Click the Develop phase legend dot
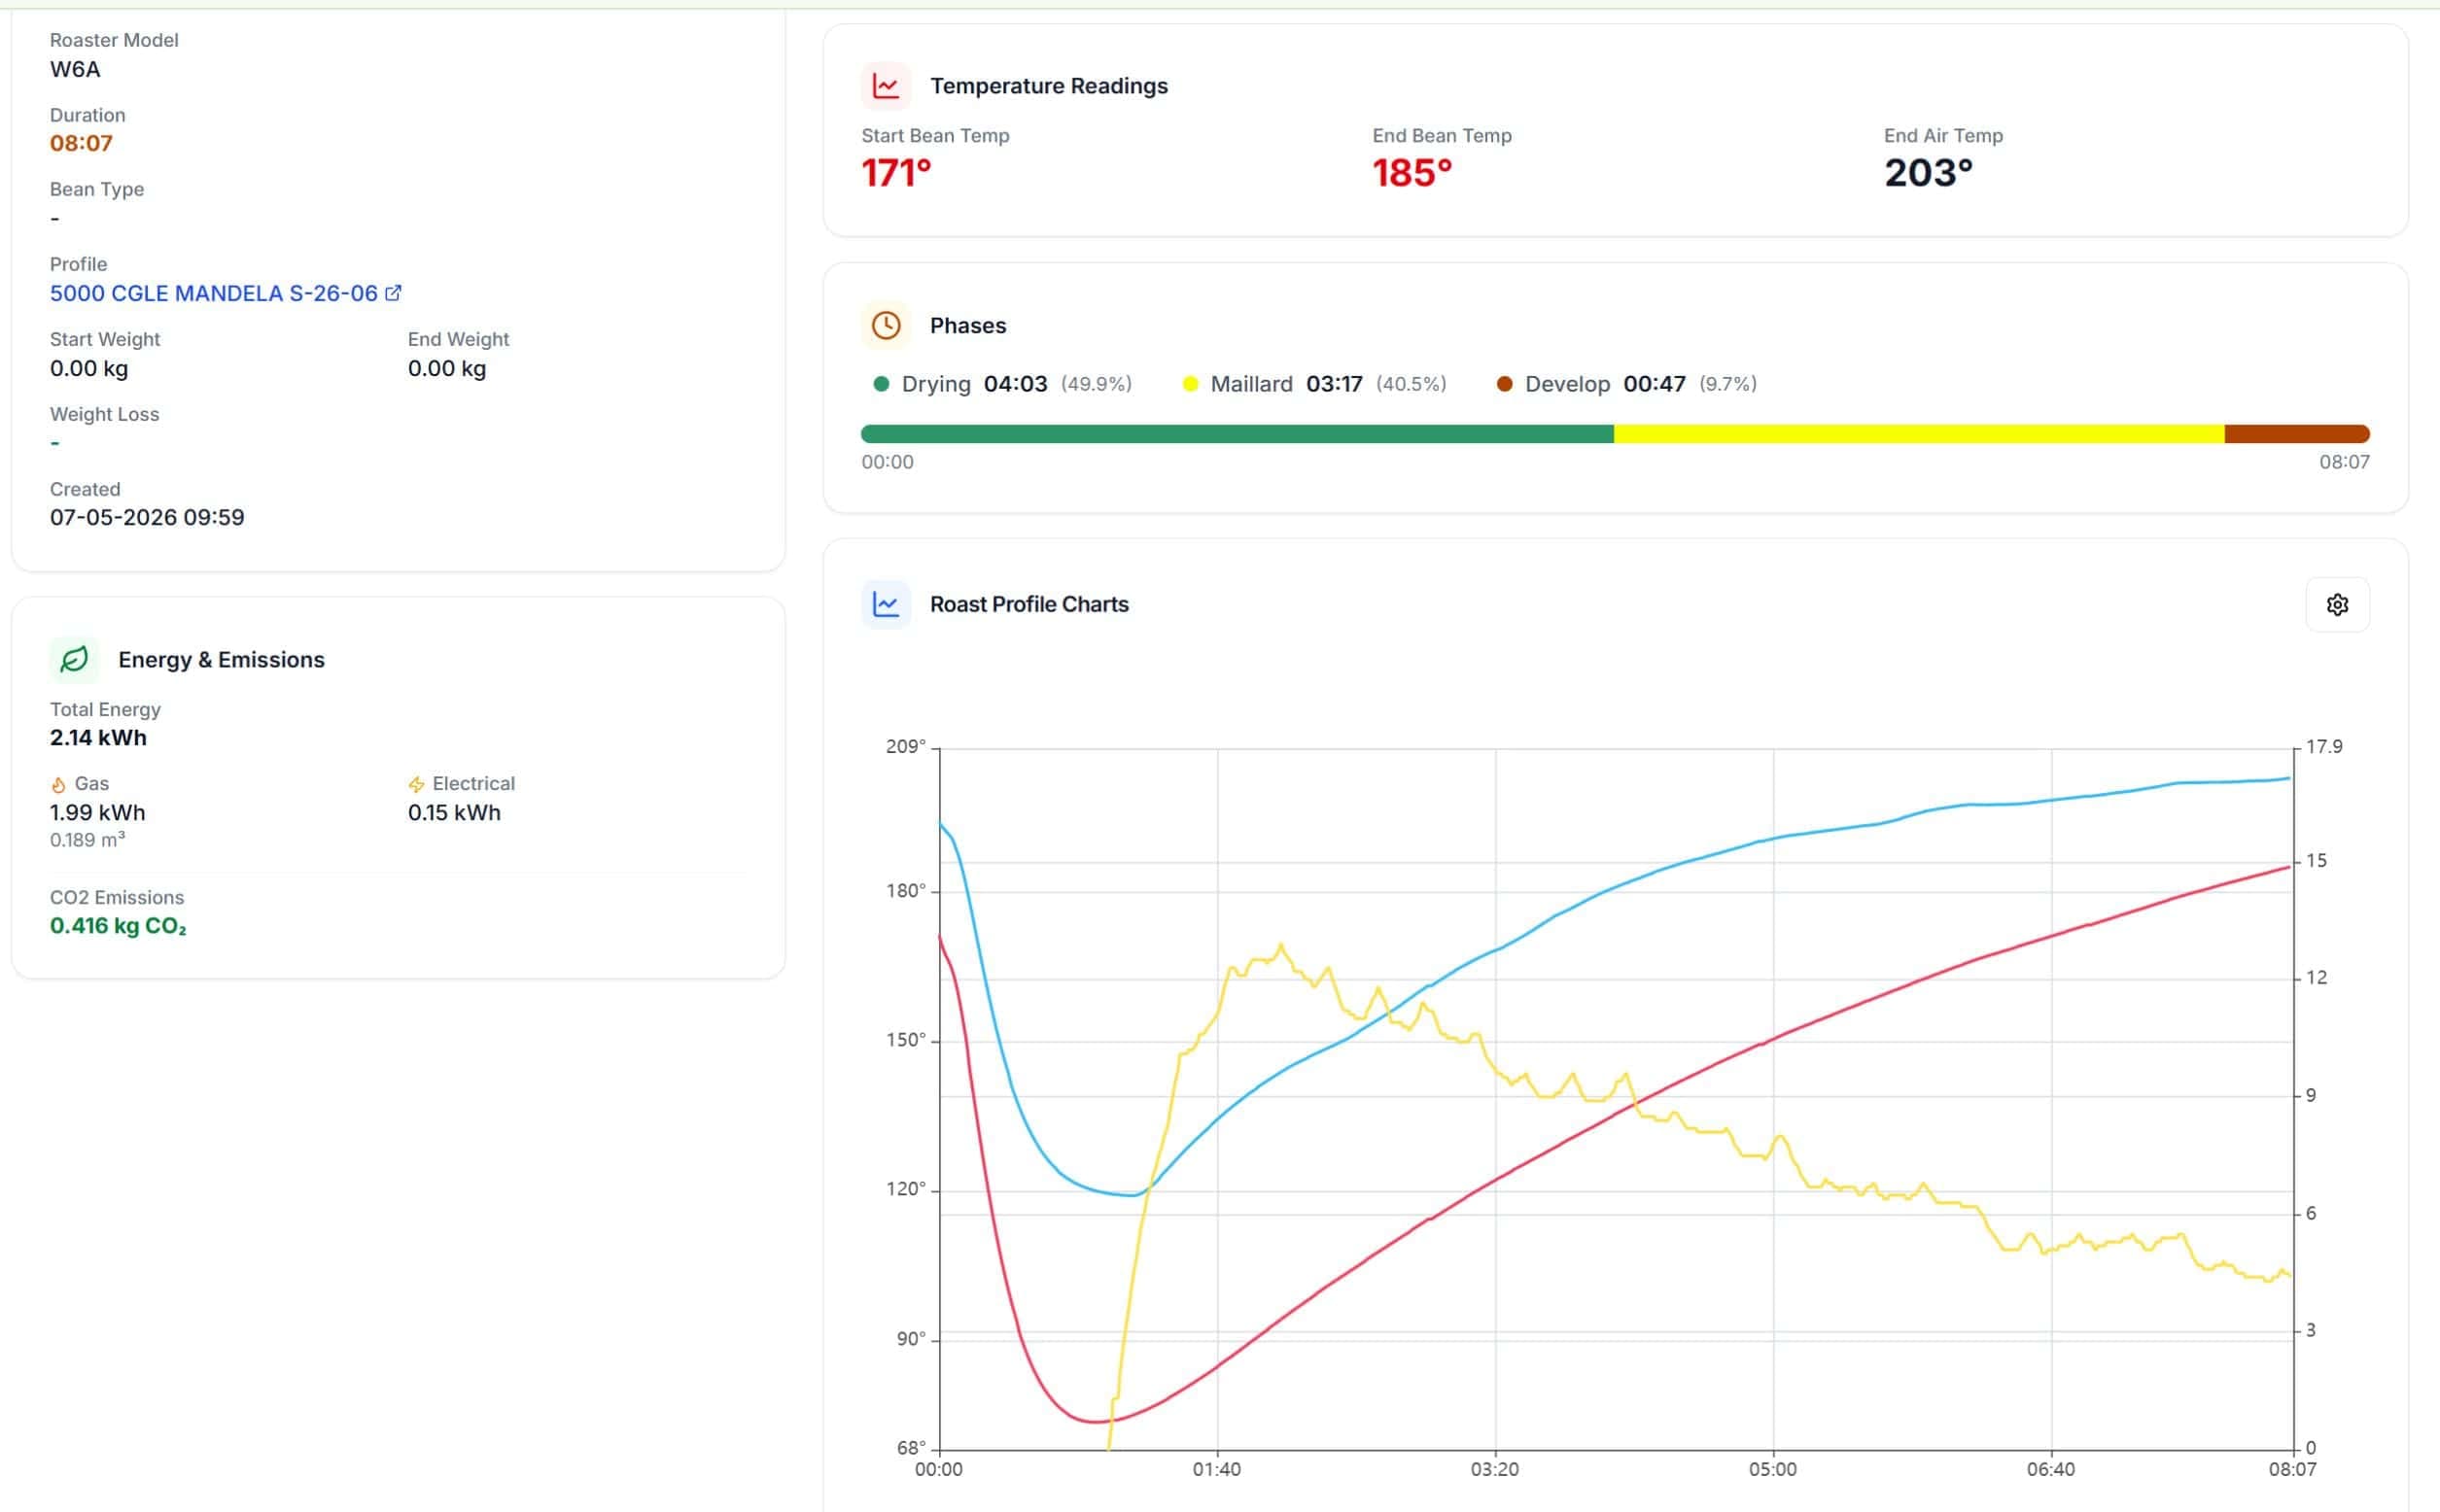Image resolution: width=2440 pixels, height=1512 pixels. [1504, 384]
